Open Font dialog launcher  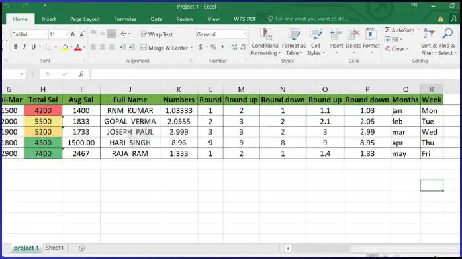(84, 61)
